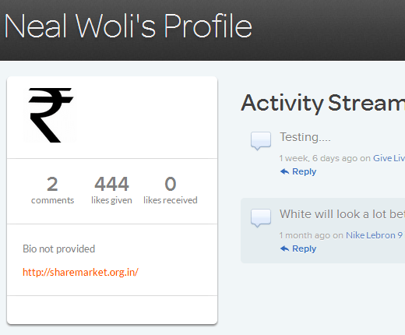
Task: Open the Give Liv article link
Action: [x=389, y=158]
